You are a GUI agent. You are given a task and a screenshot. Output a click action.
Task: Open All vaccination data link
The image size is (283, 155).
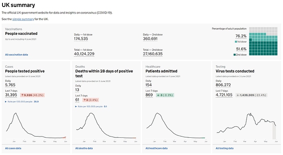pos(16,55)
